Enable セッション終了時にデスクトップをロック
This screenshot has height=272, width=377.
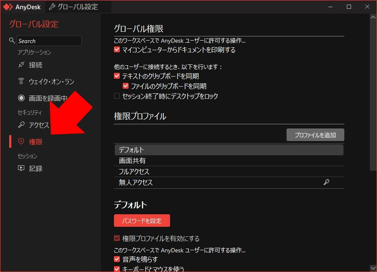coord(116,96)
